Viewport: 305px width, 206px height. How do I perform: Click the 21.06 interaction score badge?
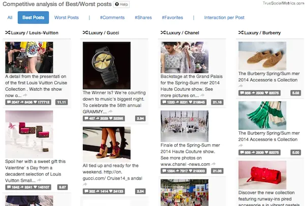point(217,171)
